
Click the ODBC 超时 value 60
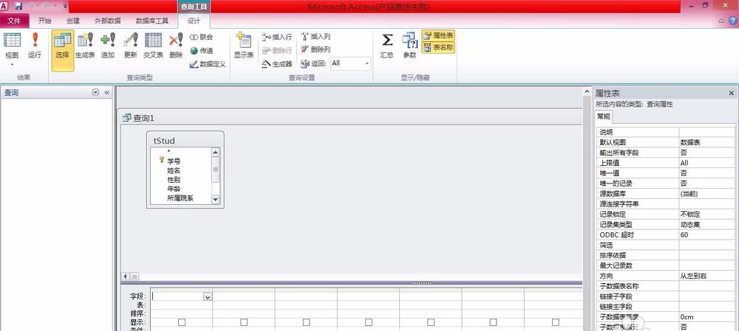tap(706, 234)
